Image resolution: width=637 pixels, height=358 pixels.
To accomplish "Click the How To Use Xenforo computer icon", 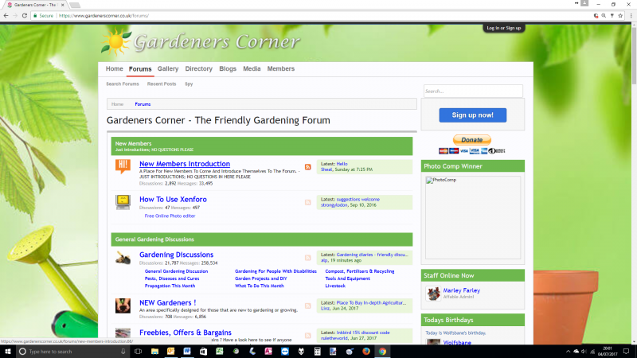I will [x=123, y=201].
